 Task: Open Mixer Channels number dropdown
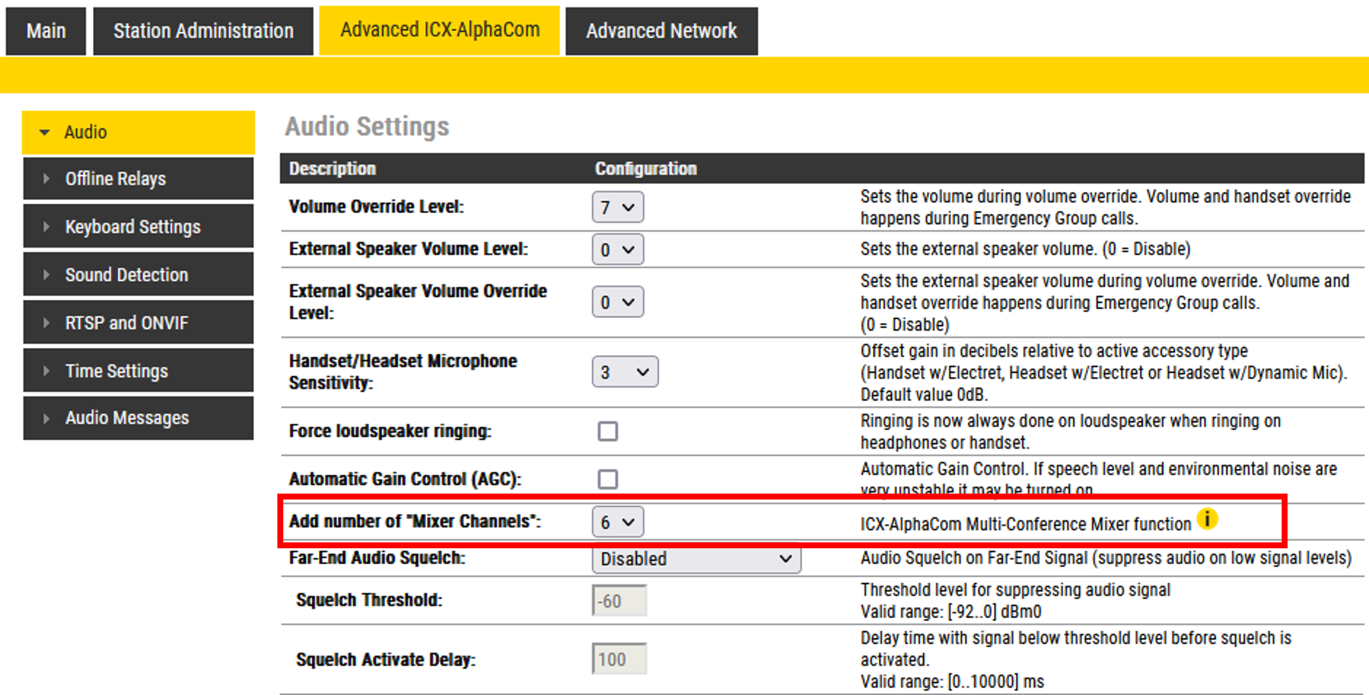coord(617,522)
